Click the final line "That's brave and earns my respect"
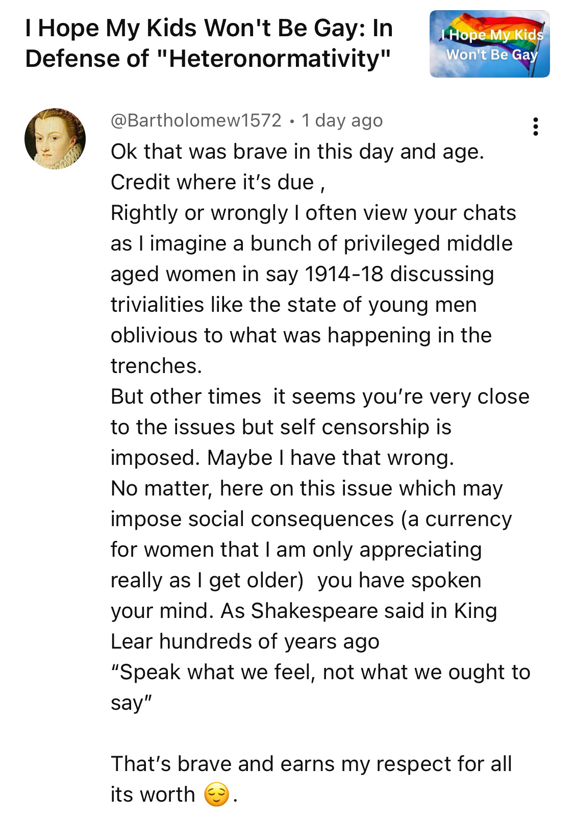The height and width of the screenshot is (818, 574). (x=311, y=764)
